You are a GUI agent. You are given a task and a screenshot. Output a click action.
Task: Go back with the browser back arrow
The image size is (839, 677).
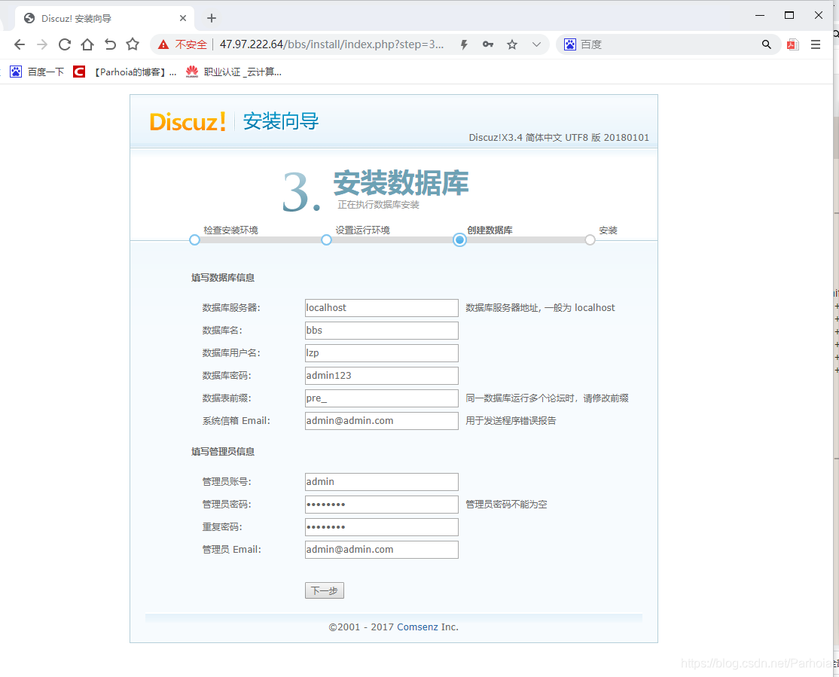pos(20,44)
